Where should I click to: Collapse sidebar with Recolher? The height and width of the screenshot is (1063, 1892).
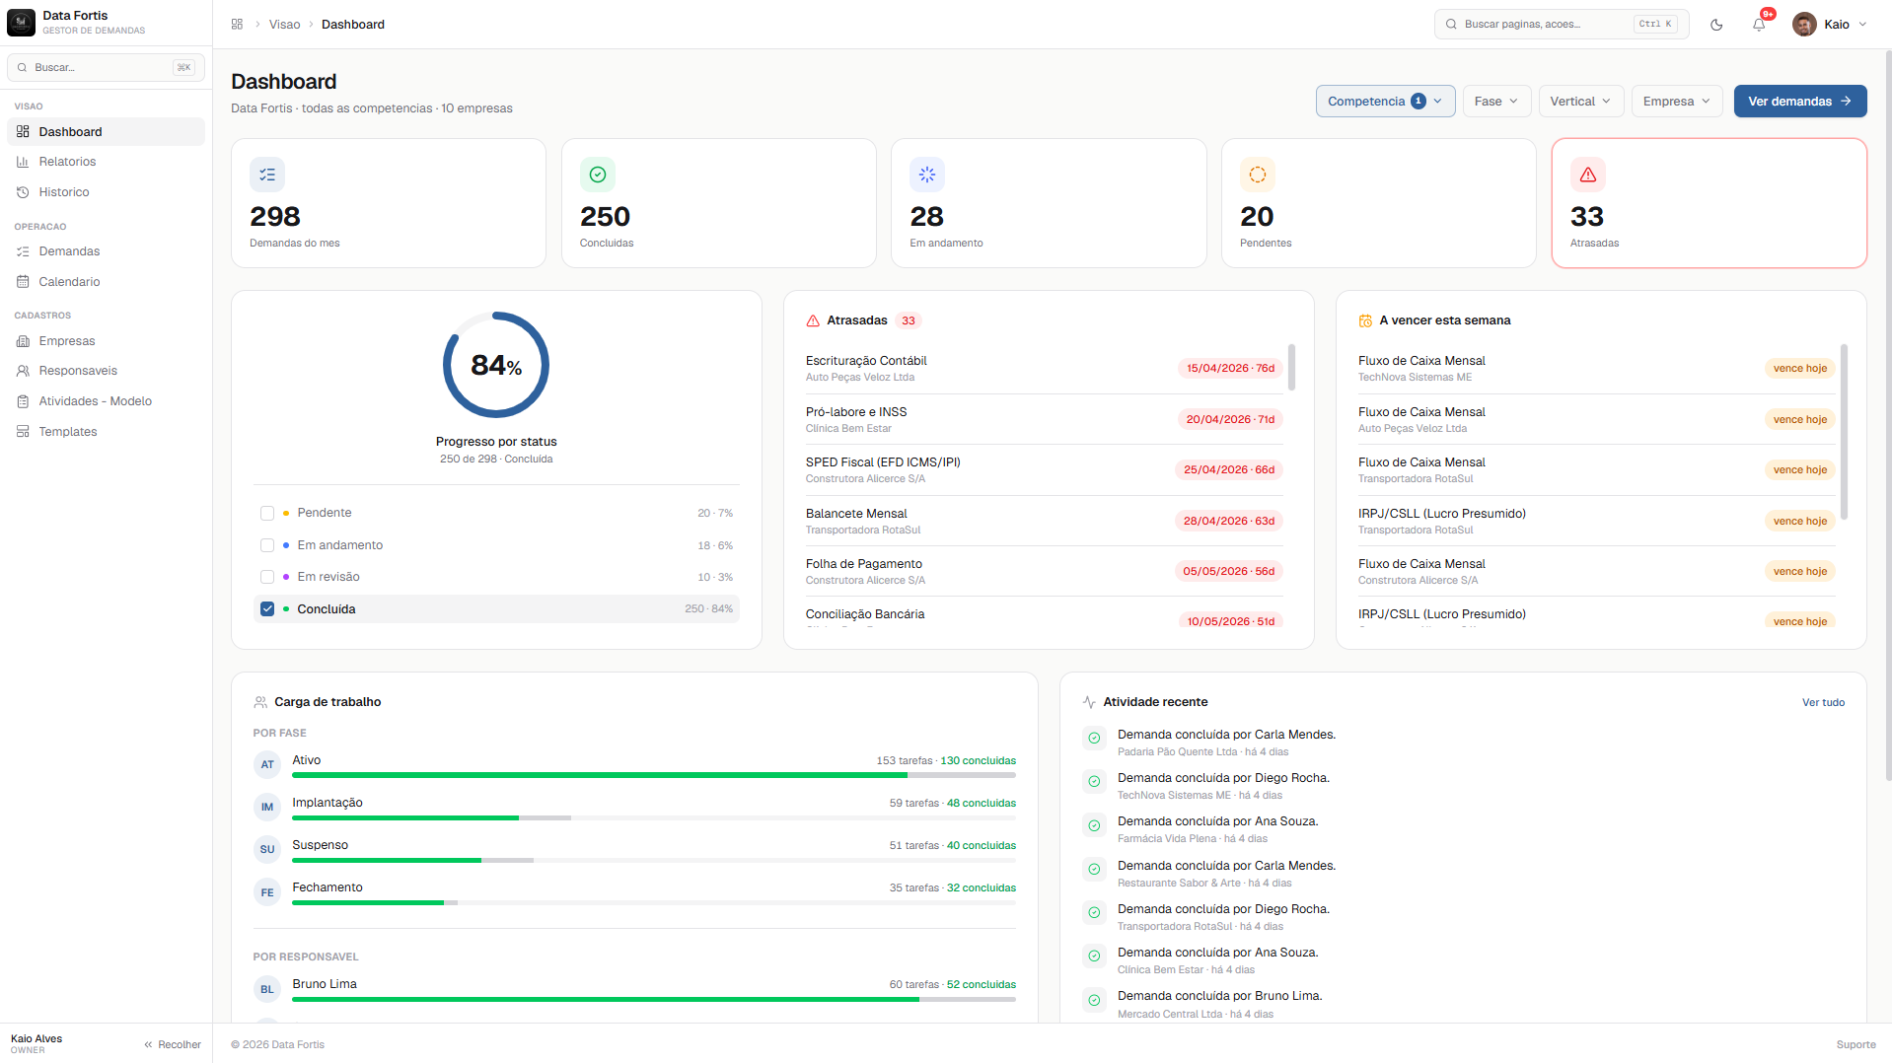coord(173,1045)
